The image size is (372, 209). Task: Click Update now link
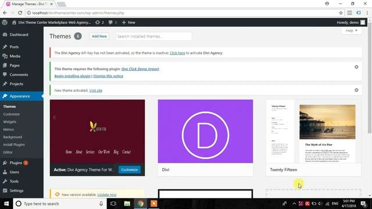(107, 194)
